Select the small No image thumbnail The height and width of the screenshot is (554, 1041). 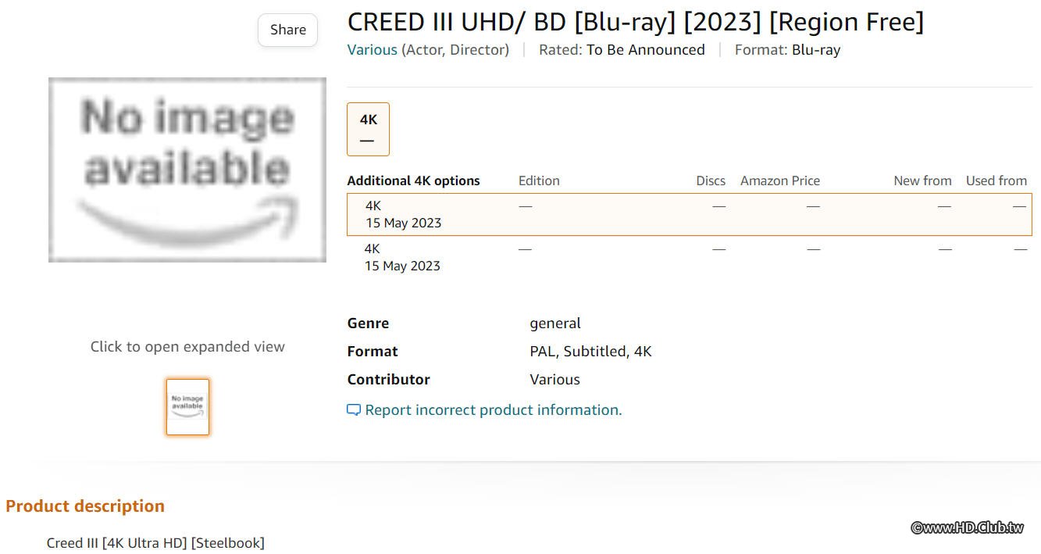tap(187, 406)
